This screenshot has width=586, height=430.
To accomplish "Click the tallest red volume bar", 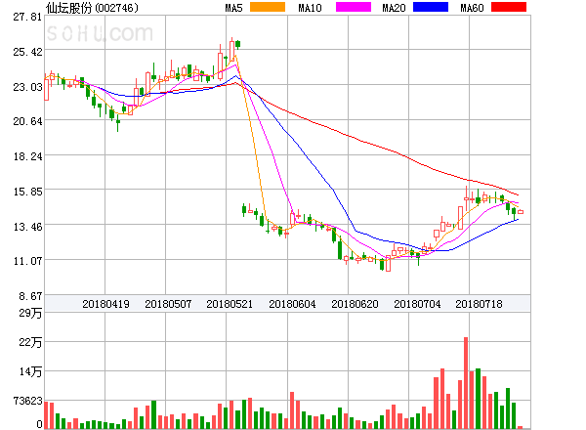I will pos(466,383).
